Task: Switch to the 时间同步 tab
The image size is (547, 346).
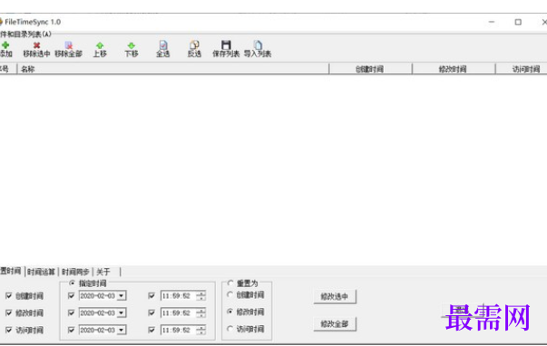Action: point(75,272)
